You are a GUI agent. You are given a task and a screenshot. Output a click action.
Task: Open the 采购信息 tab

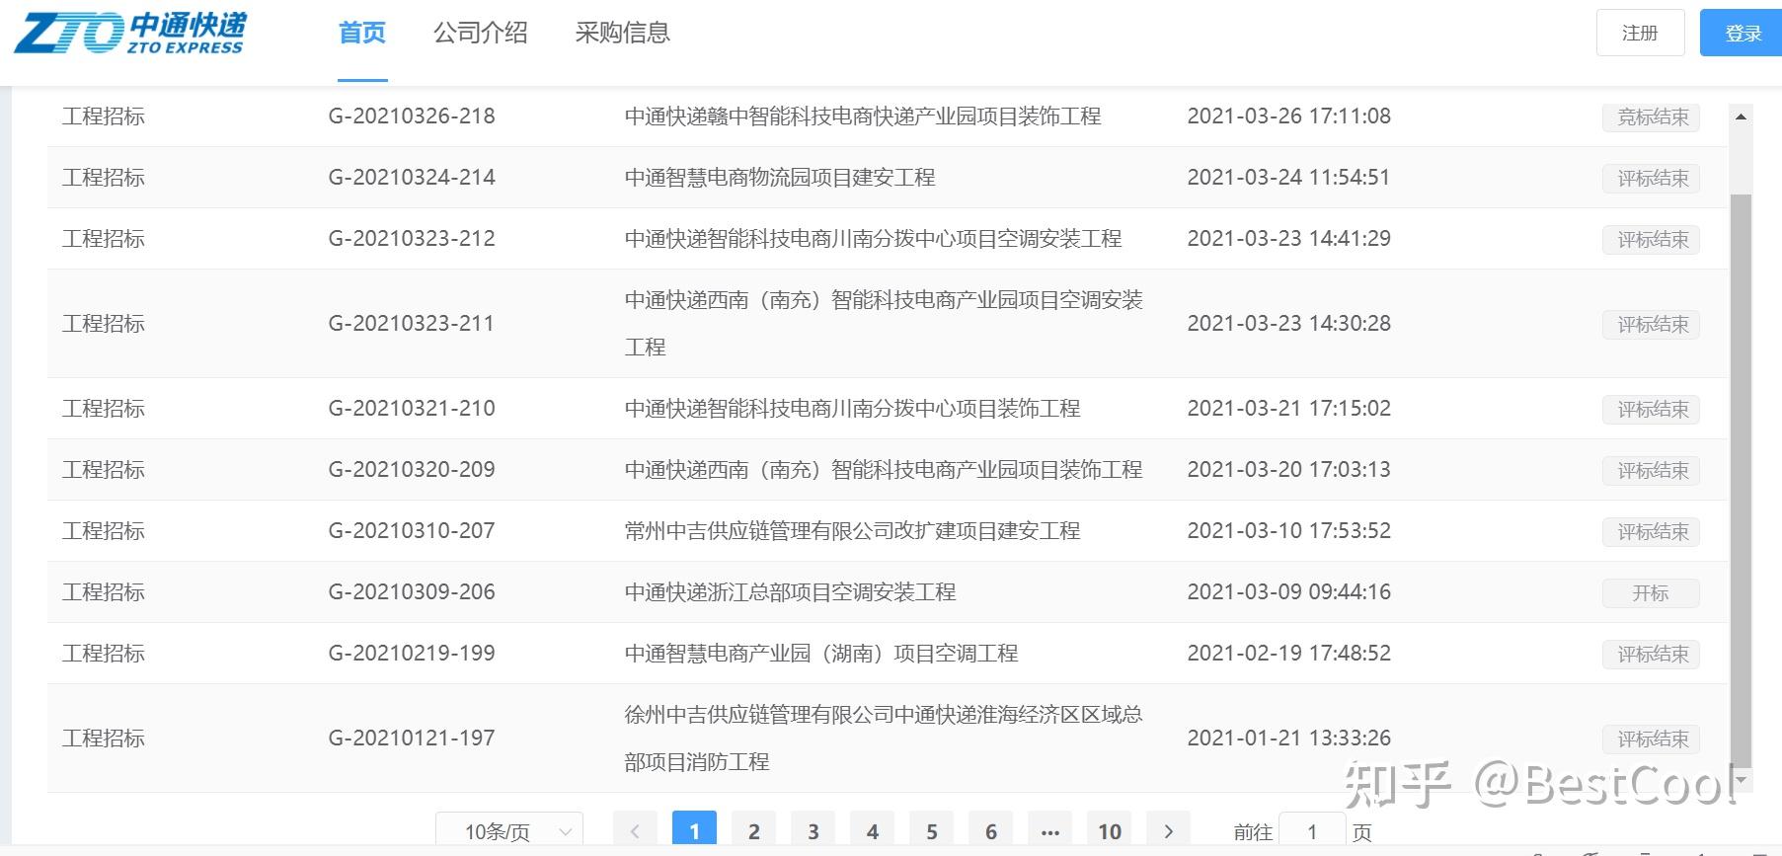(x=623, y=33)
